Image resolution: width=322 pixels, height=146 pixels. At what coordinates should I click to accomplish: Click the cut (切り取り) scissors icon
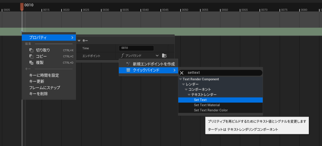31,50
